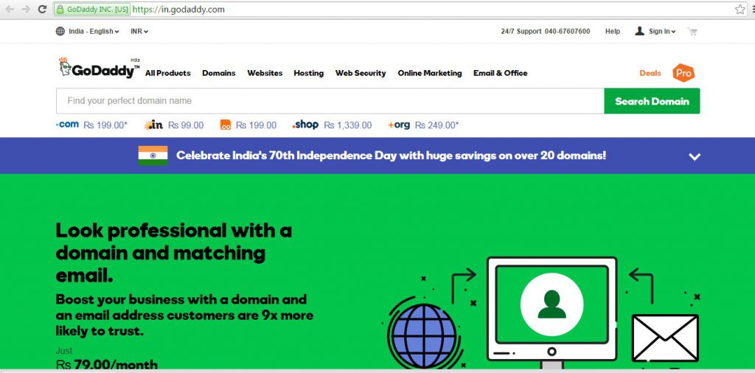755x373 pixels.
Task: Click the .com domain logo
Action: click(x=67, y=125)
